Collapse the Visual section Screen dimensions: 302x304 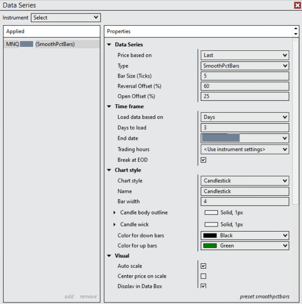coord(109,256)
